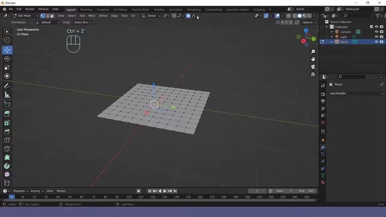Open the File menu

point(11,9)
